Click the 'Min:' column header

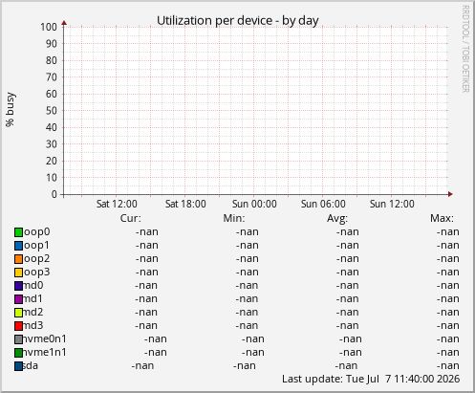coord(234,218)
